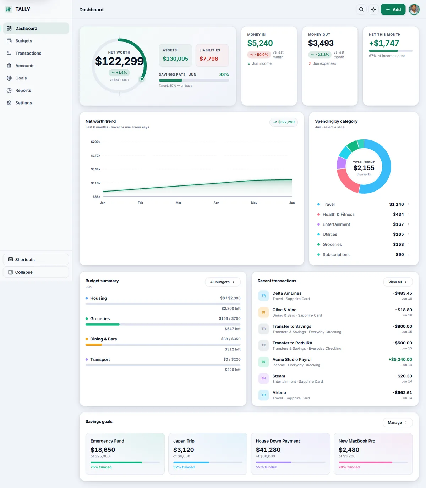Click the Jun expenses arrow icon
Image resolution: width=426 pixels, height=488 pixels.
pyautogui.click(x=310, y=64)
